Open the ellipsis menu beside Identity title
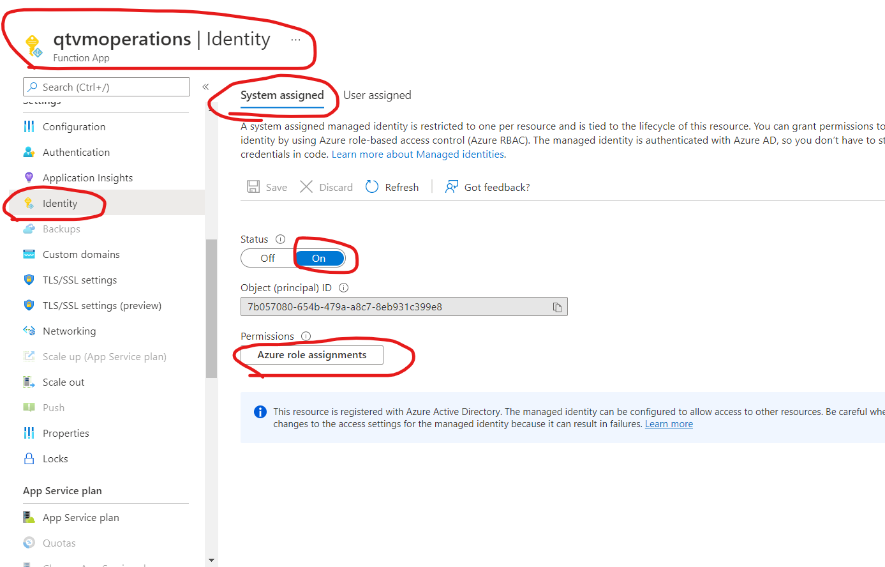The image size is (885, 567). pyautogui.click(x=295, y=40)
